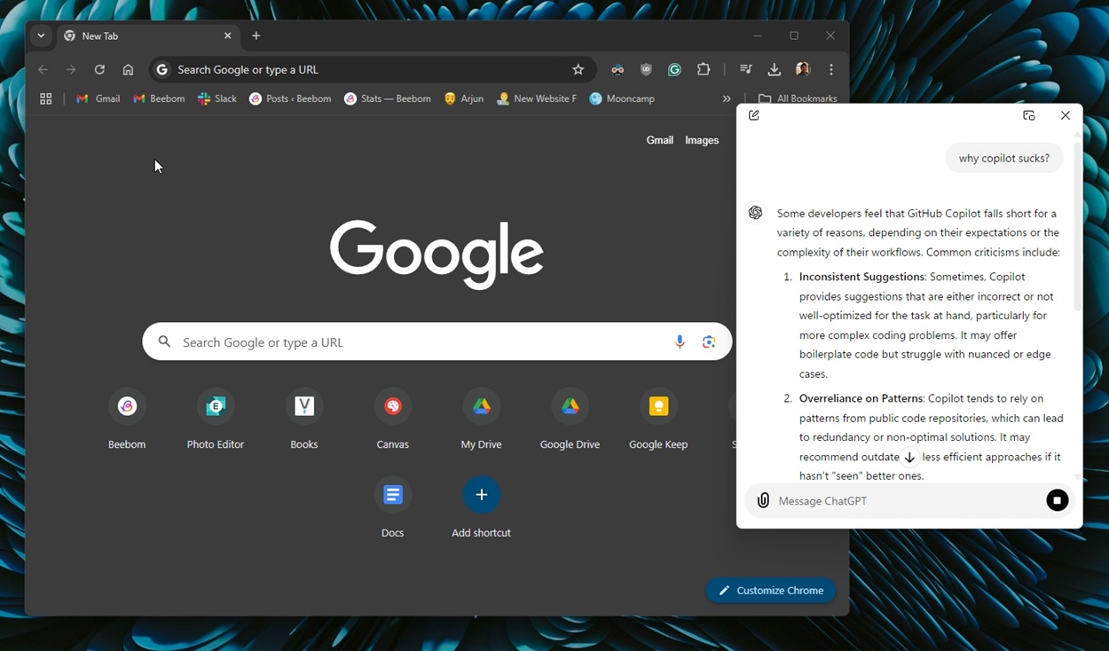The image size is (1109, 651).
Task: Open the Grammarly extension icon
Action: (x=674, y=69)
